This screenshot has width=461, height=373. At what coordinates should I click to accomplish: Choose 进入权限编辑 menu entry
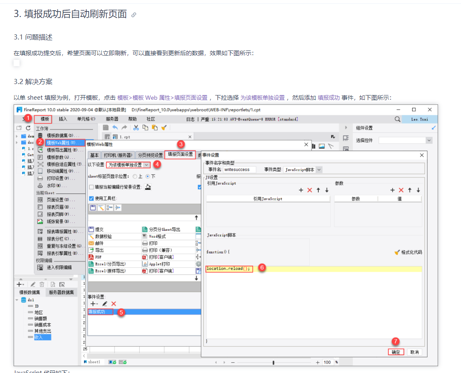[59, 267]
